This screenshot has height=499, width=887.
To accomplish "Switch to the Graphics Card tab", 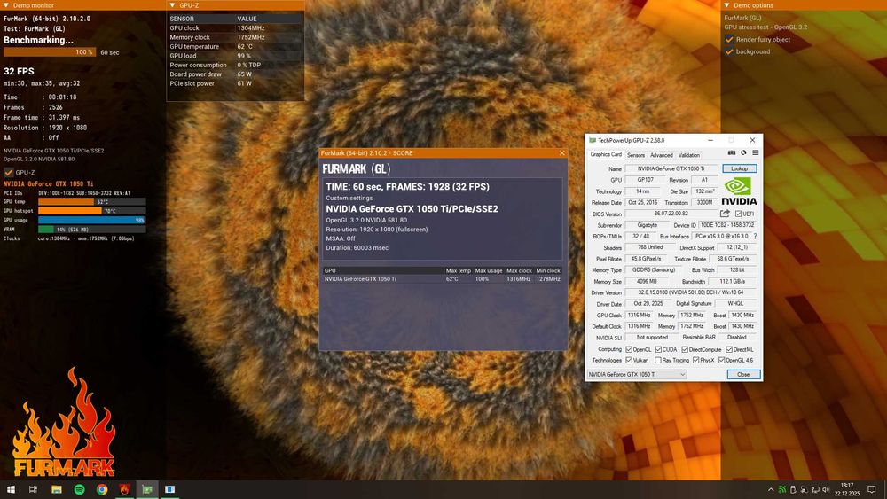I will click(x=605, y=155).
